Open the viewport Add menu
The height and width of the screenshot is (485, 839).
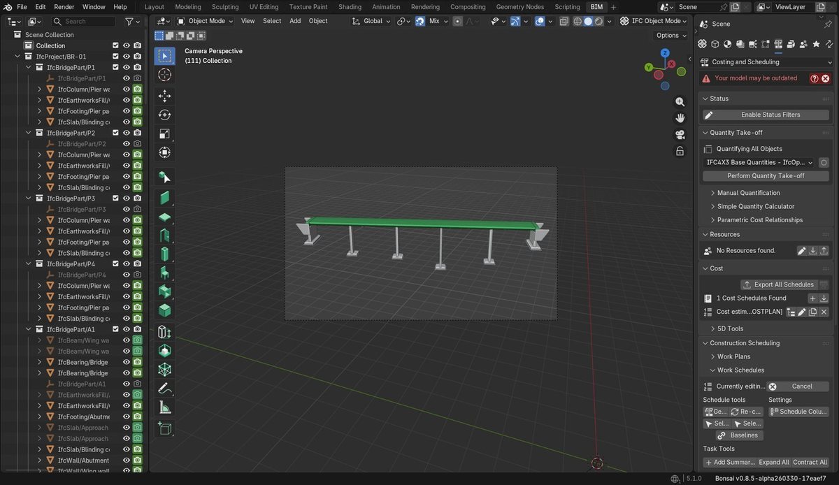(x=295, y=21)
